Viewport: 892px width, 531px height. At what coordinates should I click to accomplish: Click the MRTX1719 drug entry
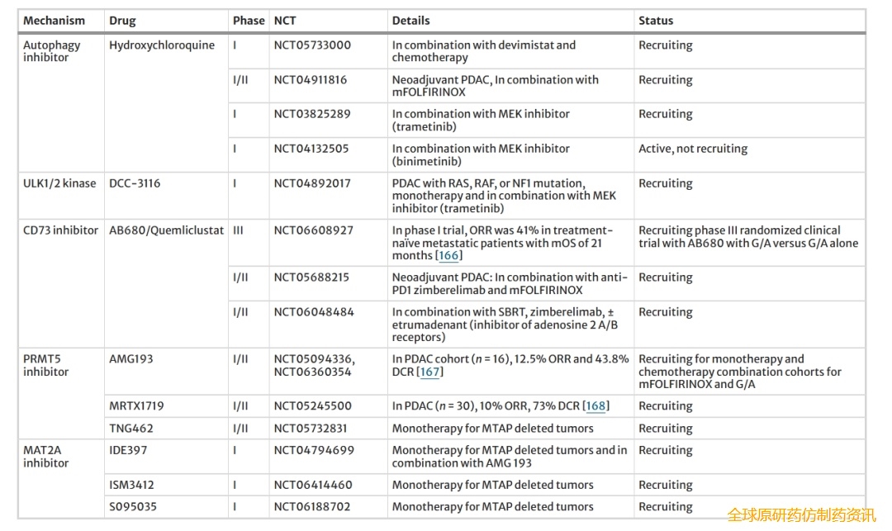[136, 406]
